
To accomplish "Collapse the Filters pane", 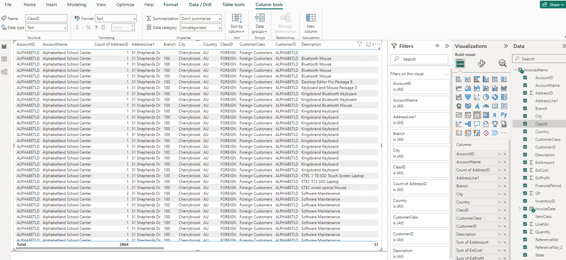I will pos(447,46).
